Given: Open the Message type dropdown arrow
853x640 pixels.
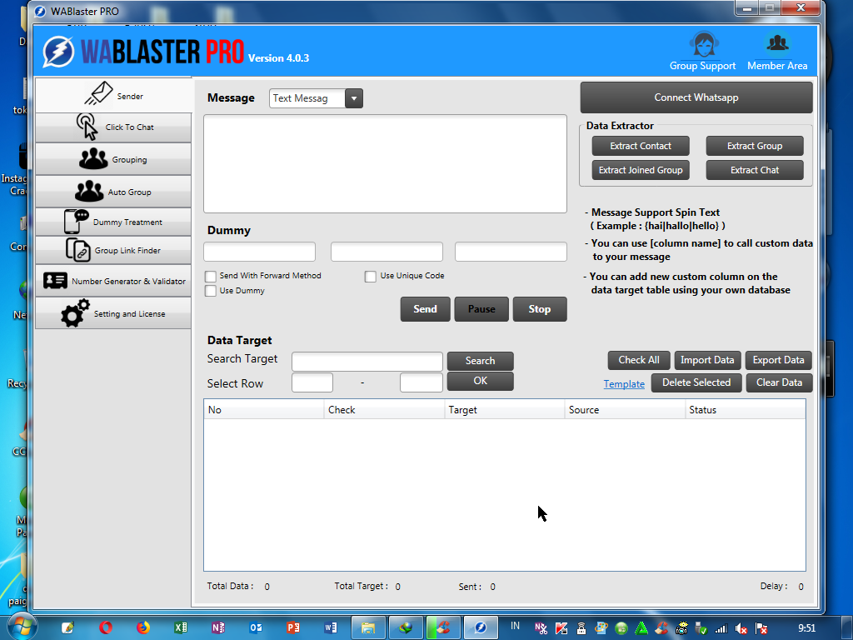Looking at the screenshot, I should [x=353, y=98].
